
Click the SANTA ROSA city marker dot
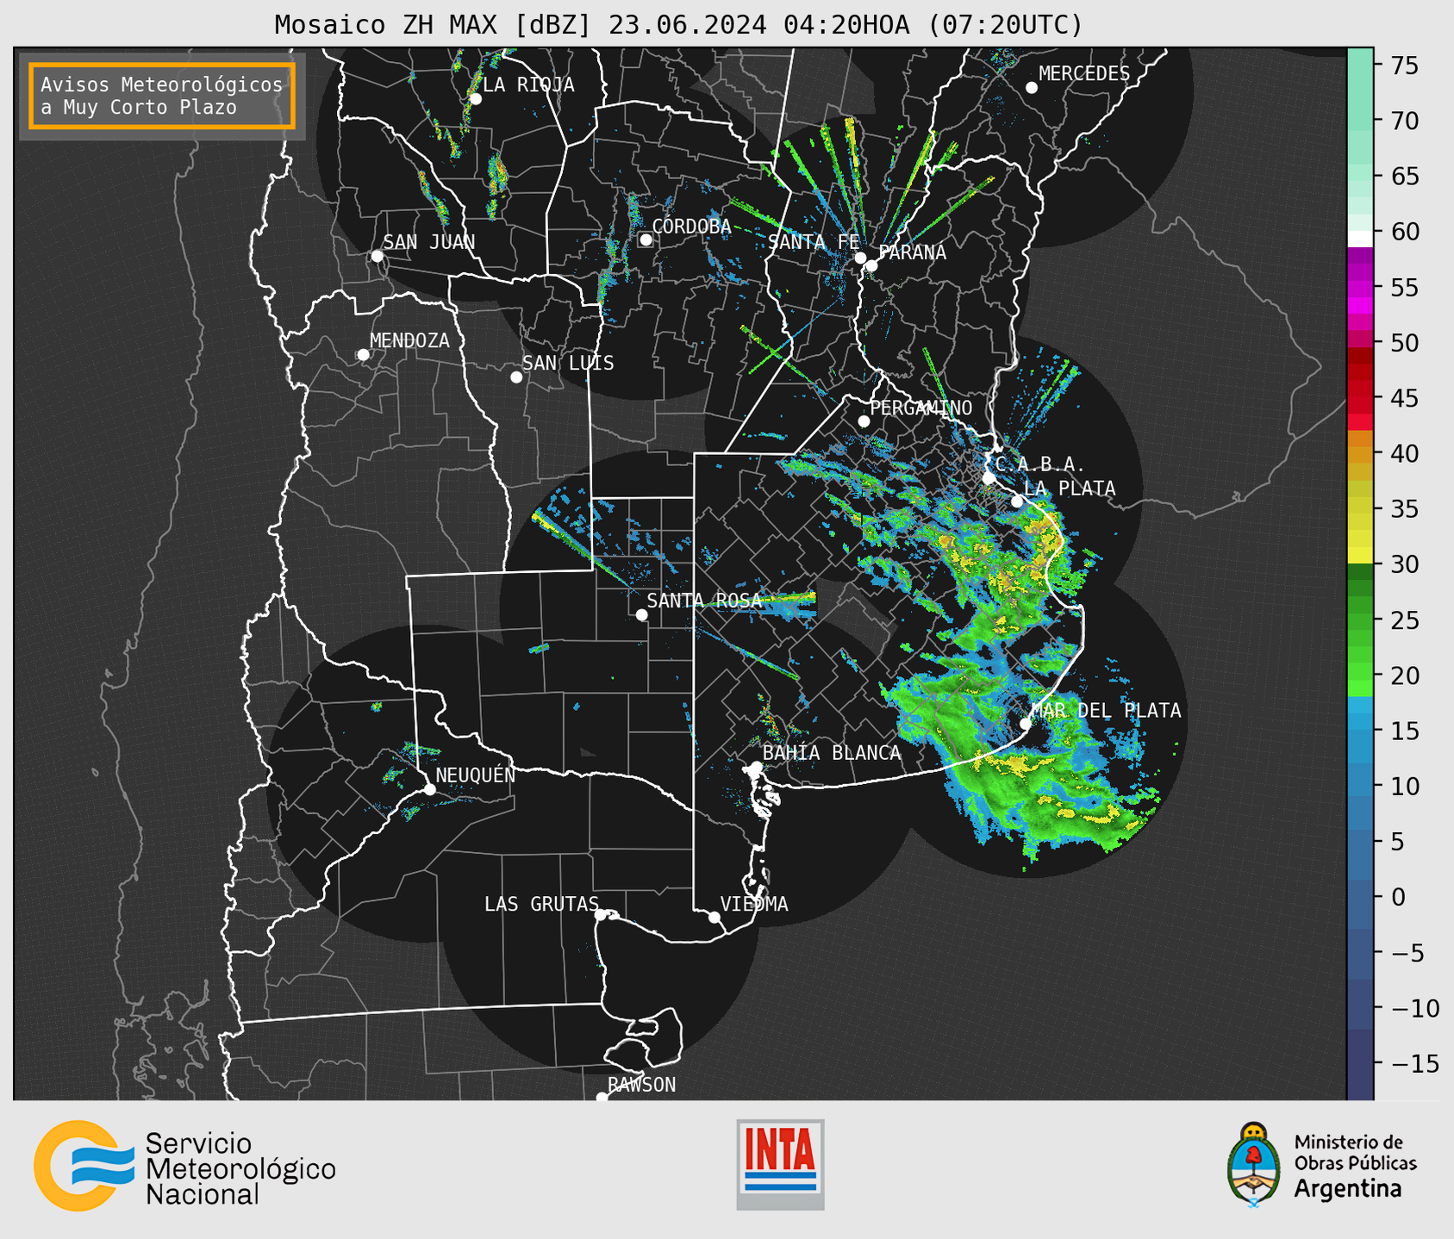641,614
